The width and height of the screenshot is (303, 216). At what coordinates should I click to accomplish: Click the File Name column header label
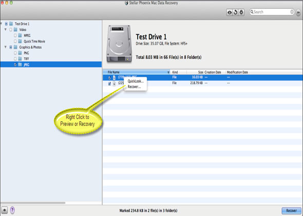tap(113, 72)
